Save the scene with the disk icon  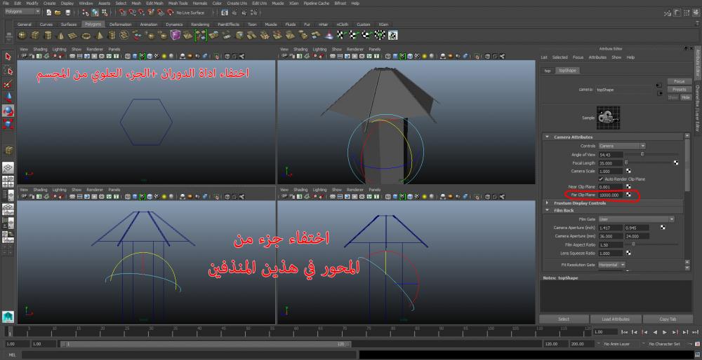67,12
